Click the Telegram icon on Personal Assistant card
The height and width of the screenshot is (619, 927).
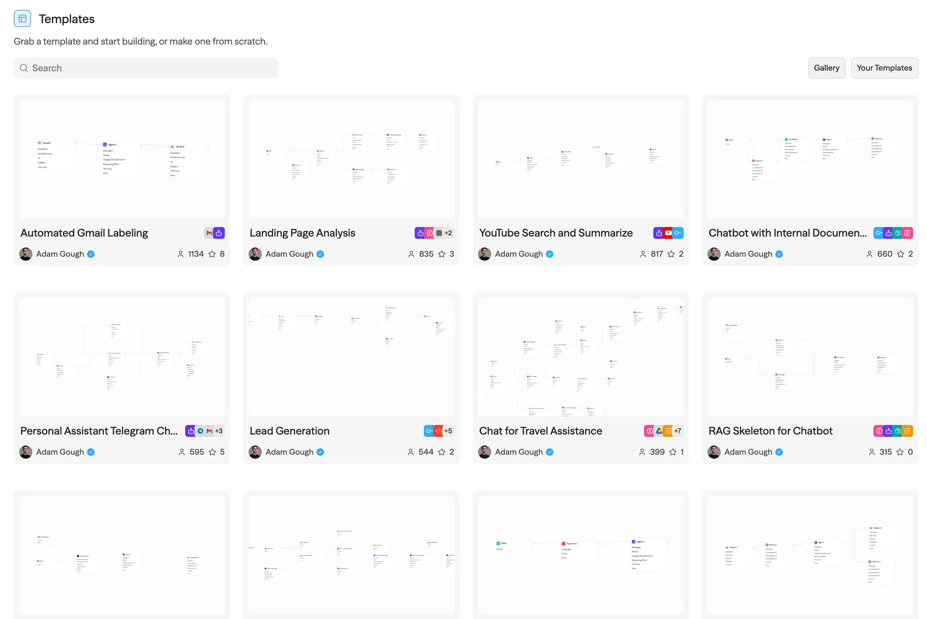tap(200, 431)
